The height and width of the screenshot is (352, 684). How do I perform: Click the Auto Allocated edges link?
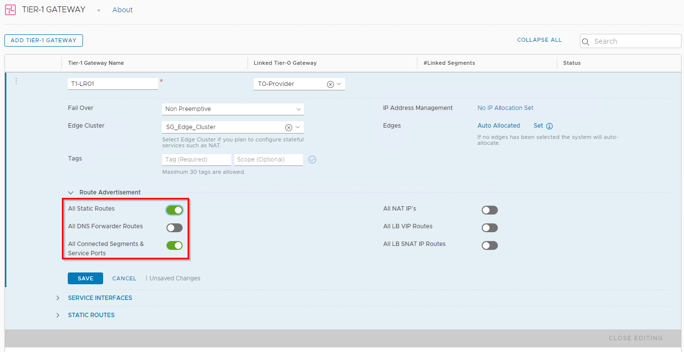(498, 126)
